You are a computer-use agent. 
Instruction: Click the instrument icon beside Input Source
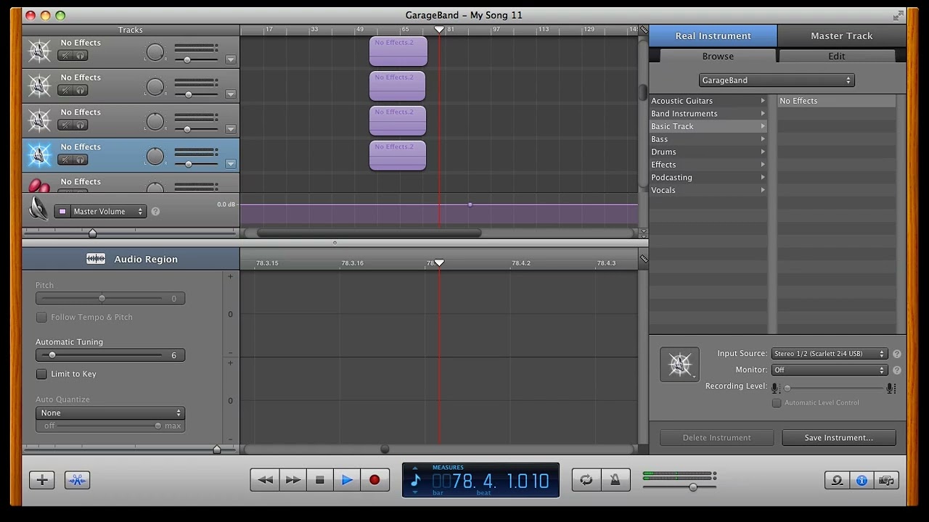click(x=680, y=364)
